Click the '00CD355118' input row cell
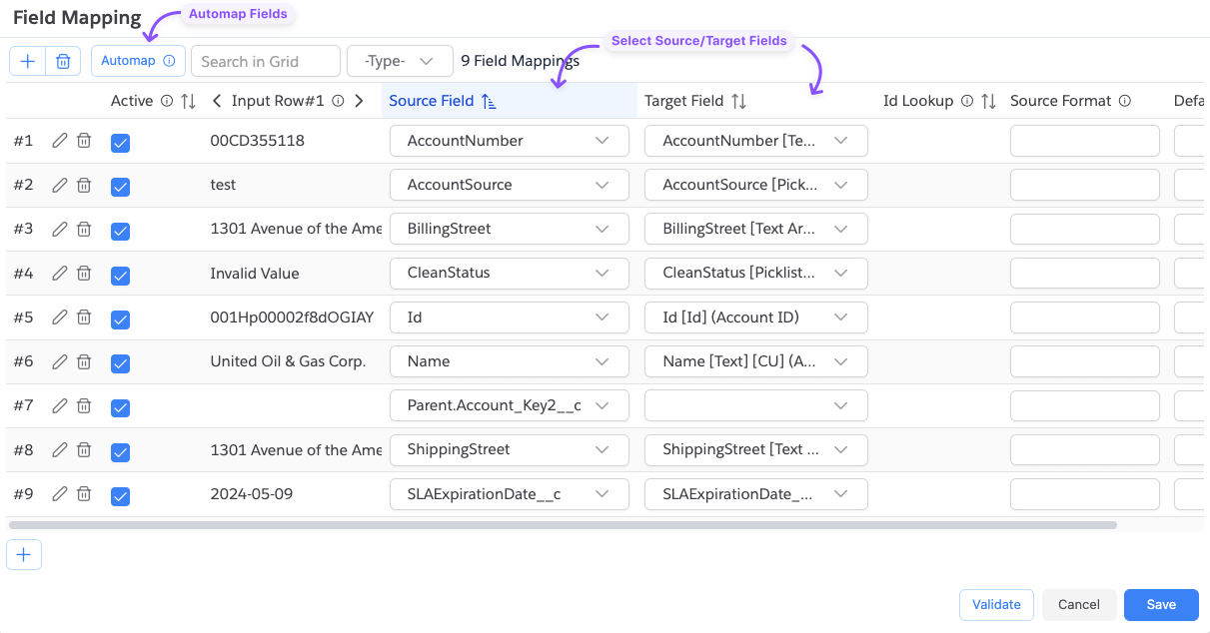The image size is (1210, 633). [258, 141]
